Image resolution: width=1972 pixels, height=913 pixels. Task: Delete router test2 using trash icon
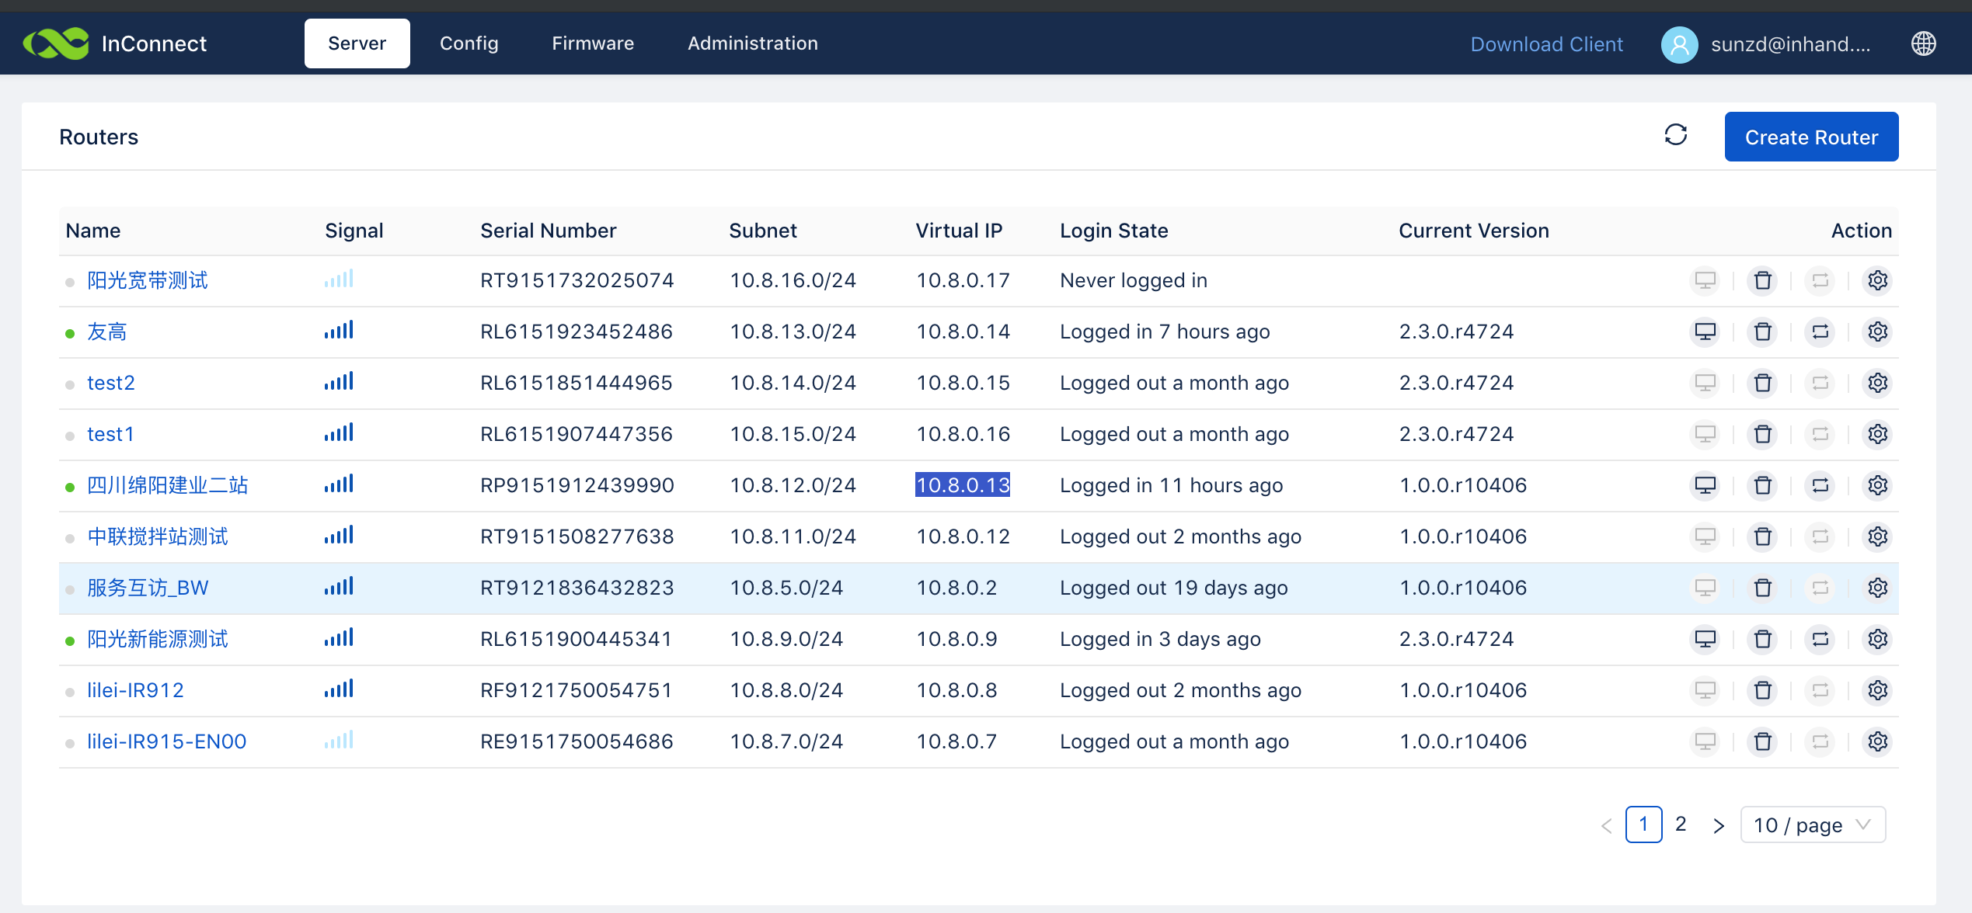pyautogui.click(x=1762, y=384)
